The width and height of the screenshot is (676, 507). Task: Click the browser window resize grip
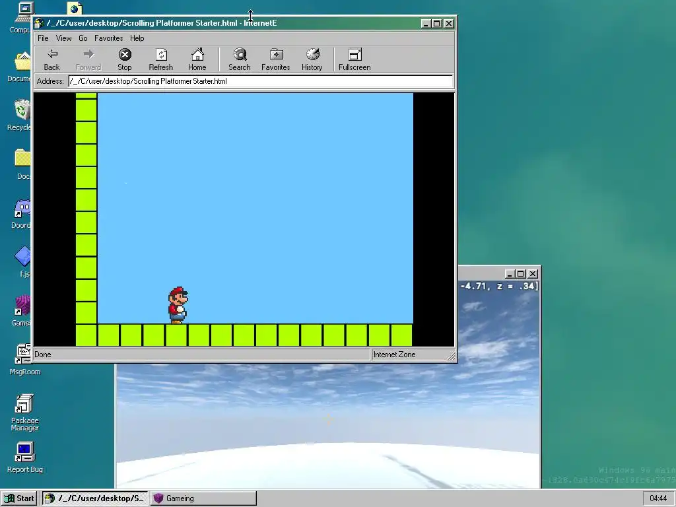click(x=451, y=356)
